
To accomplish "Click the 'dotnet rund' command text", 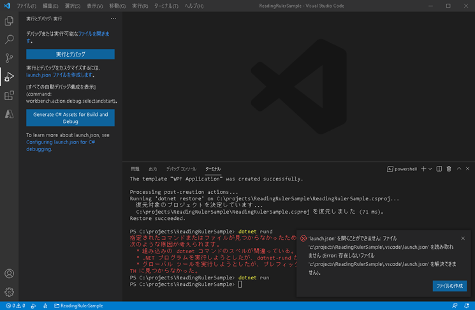I will coord(256,231).
